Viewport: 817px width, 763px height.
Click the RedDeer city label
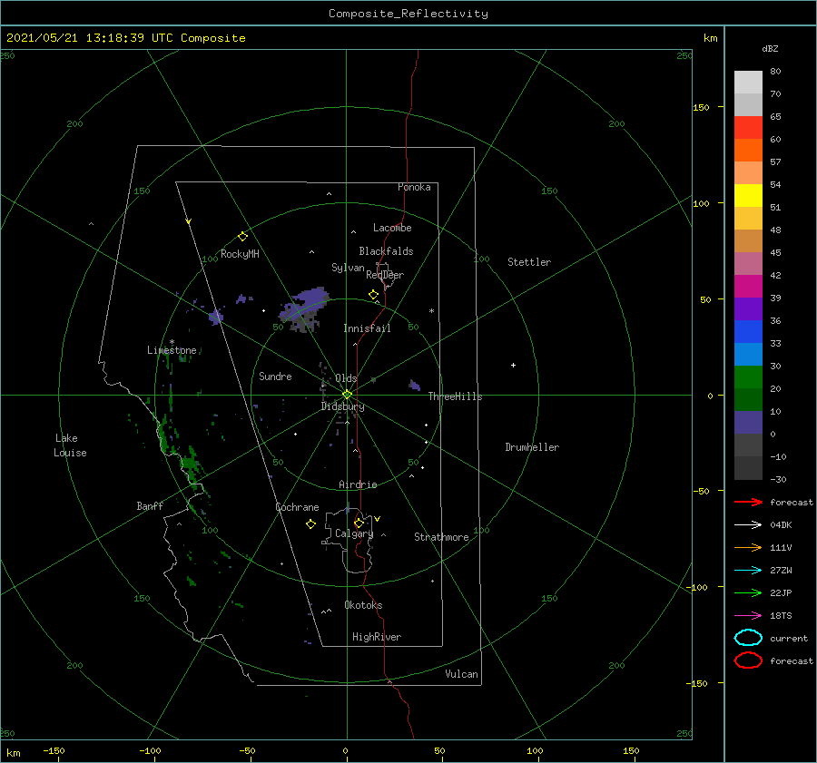(385, 275)
